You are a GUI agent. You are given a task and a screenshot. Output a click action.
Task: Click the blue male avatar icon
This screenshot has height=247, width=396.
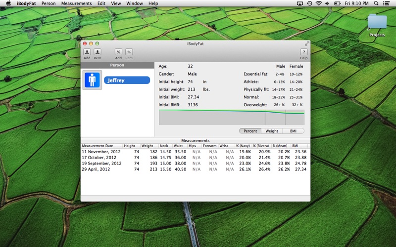92,80
